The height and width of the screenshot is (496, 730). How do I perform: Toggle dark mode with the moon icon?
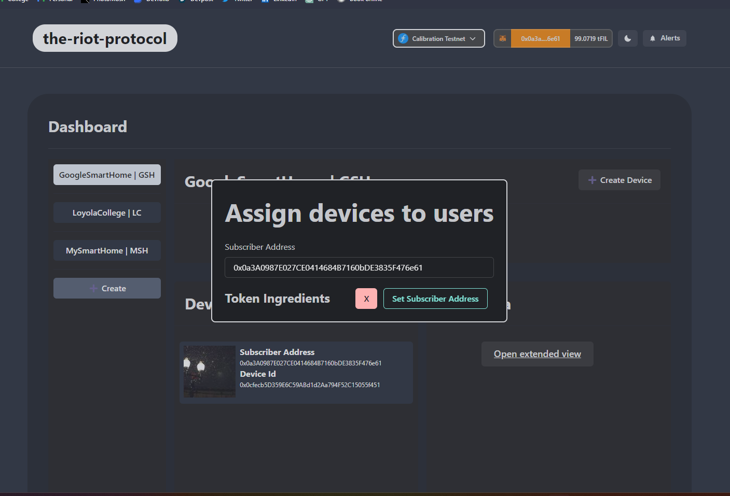point(627,38)
